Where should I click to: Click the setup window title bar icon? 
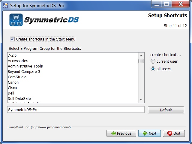pyautogui.click(x=6, y=5)
